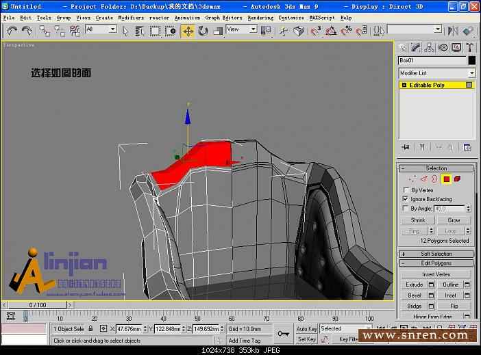Screen dimensions: 481x355
Task: Expand the Soft Selection rollout
Action: [x=436, y=254]
